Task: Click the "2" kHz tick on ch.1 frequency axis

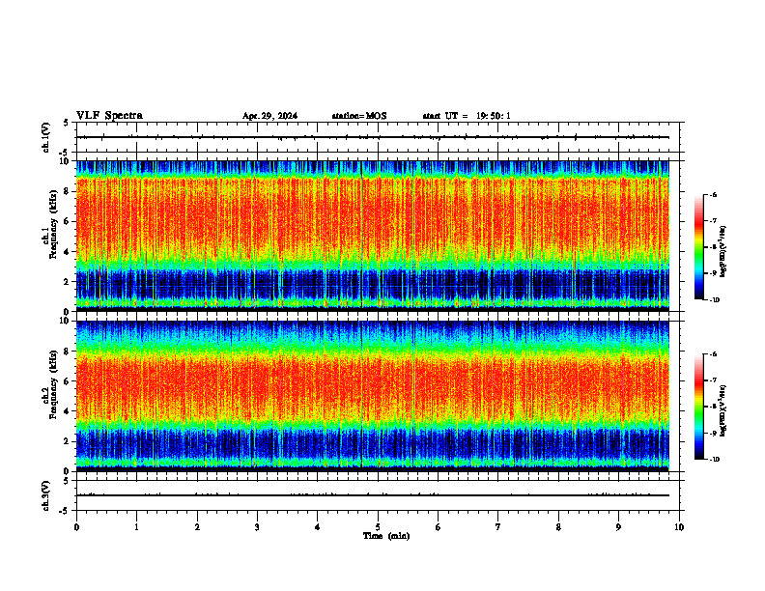Action: tap(68, 281)
